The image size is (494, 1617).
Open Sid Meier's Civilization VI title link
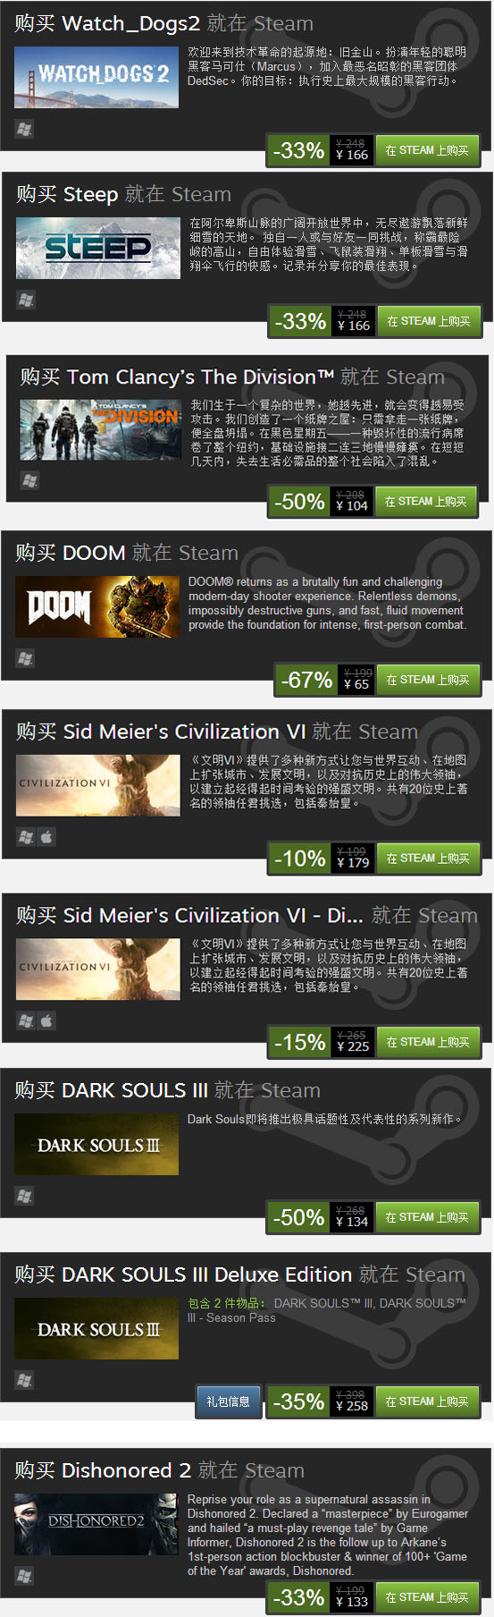pos(172,732)
